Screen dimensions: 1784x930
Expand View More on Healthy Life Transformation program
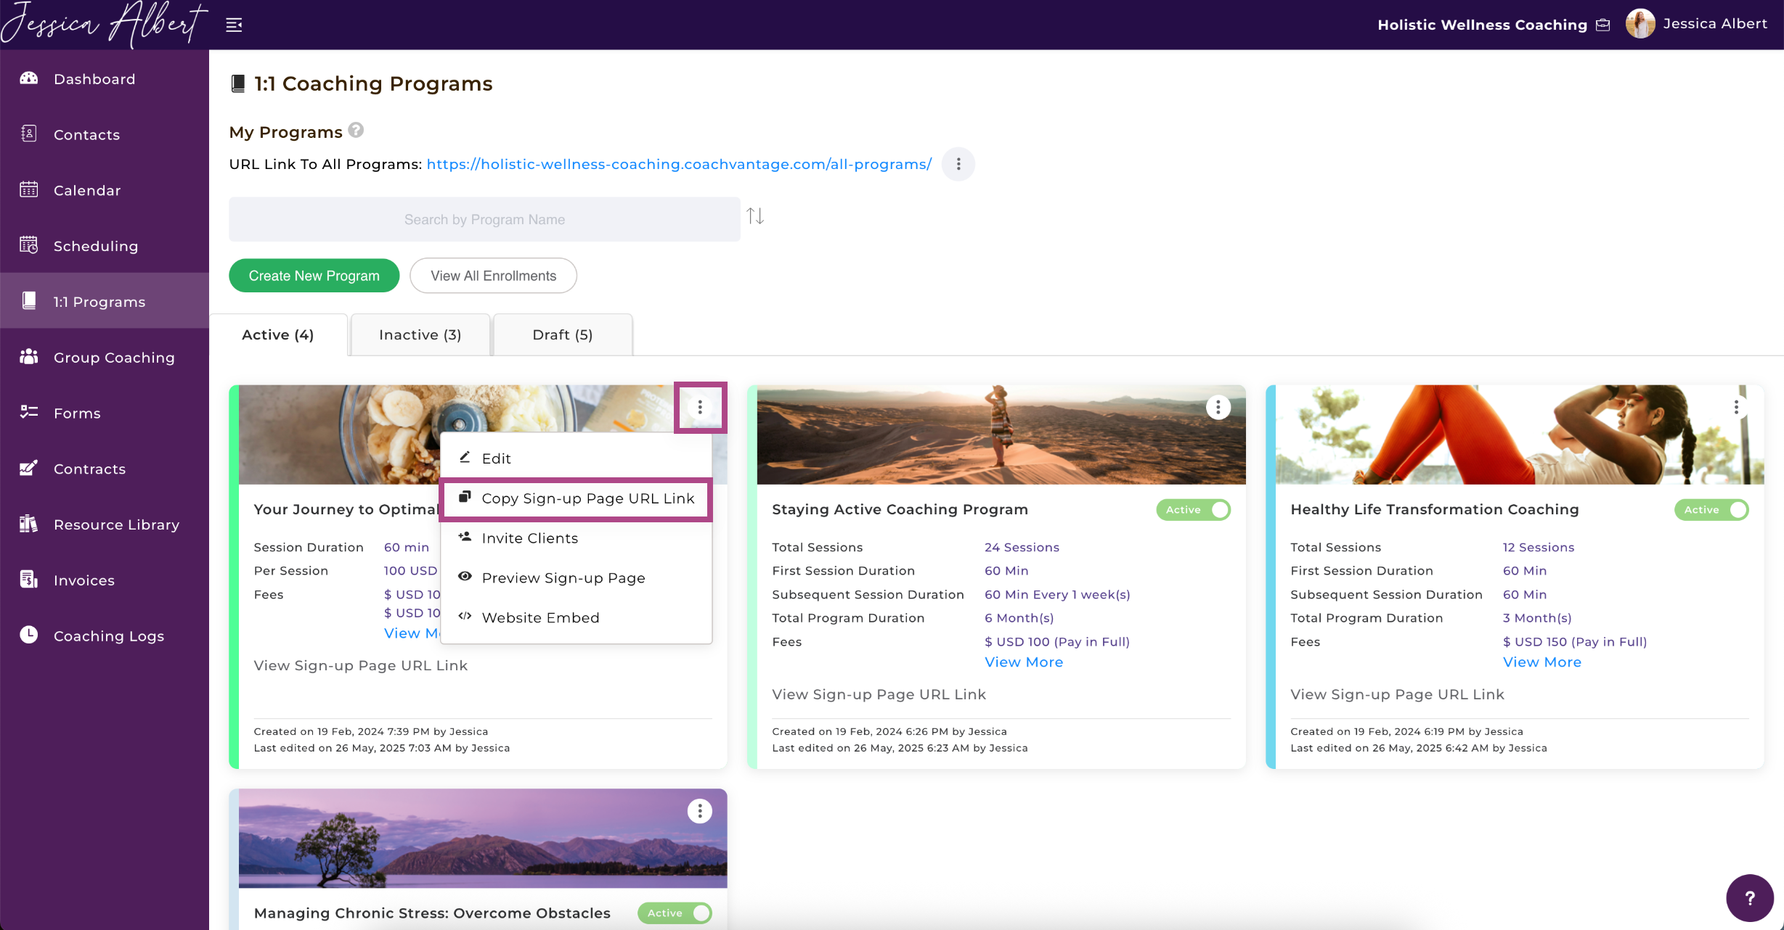[x=1542, y=662]
